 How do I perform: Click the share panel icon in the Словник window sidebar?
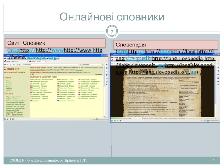(107, 71)
